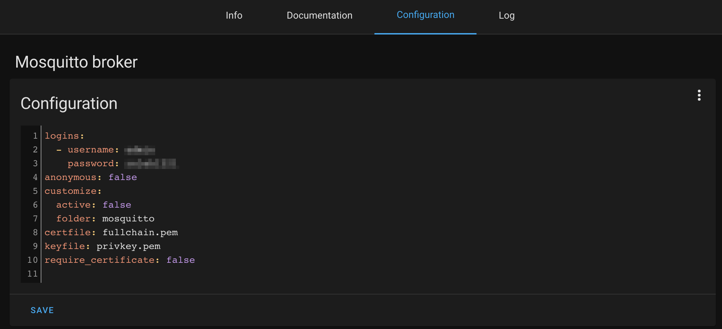Viewport: 722px width, 329px height.
Task: Click the blurred password value
Action: tap(151, 163)
